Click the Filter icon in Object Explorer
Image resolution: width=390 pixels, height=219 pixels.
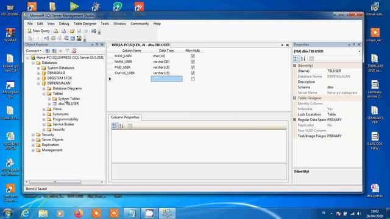(67, 50)
